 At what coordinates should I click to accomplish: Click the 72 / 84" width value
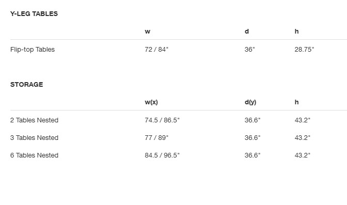[156, 50]
